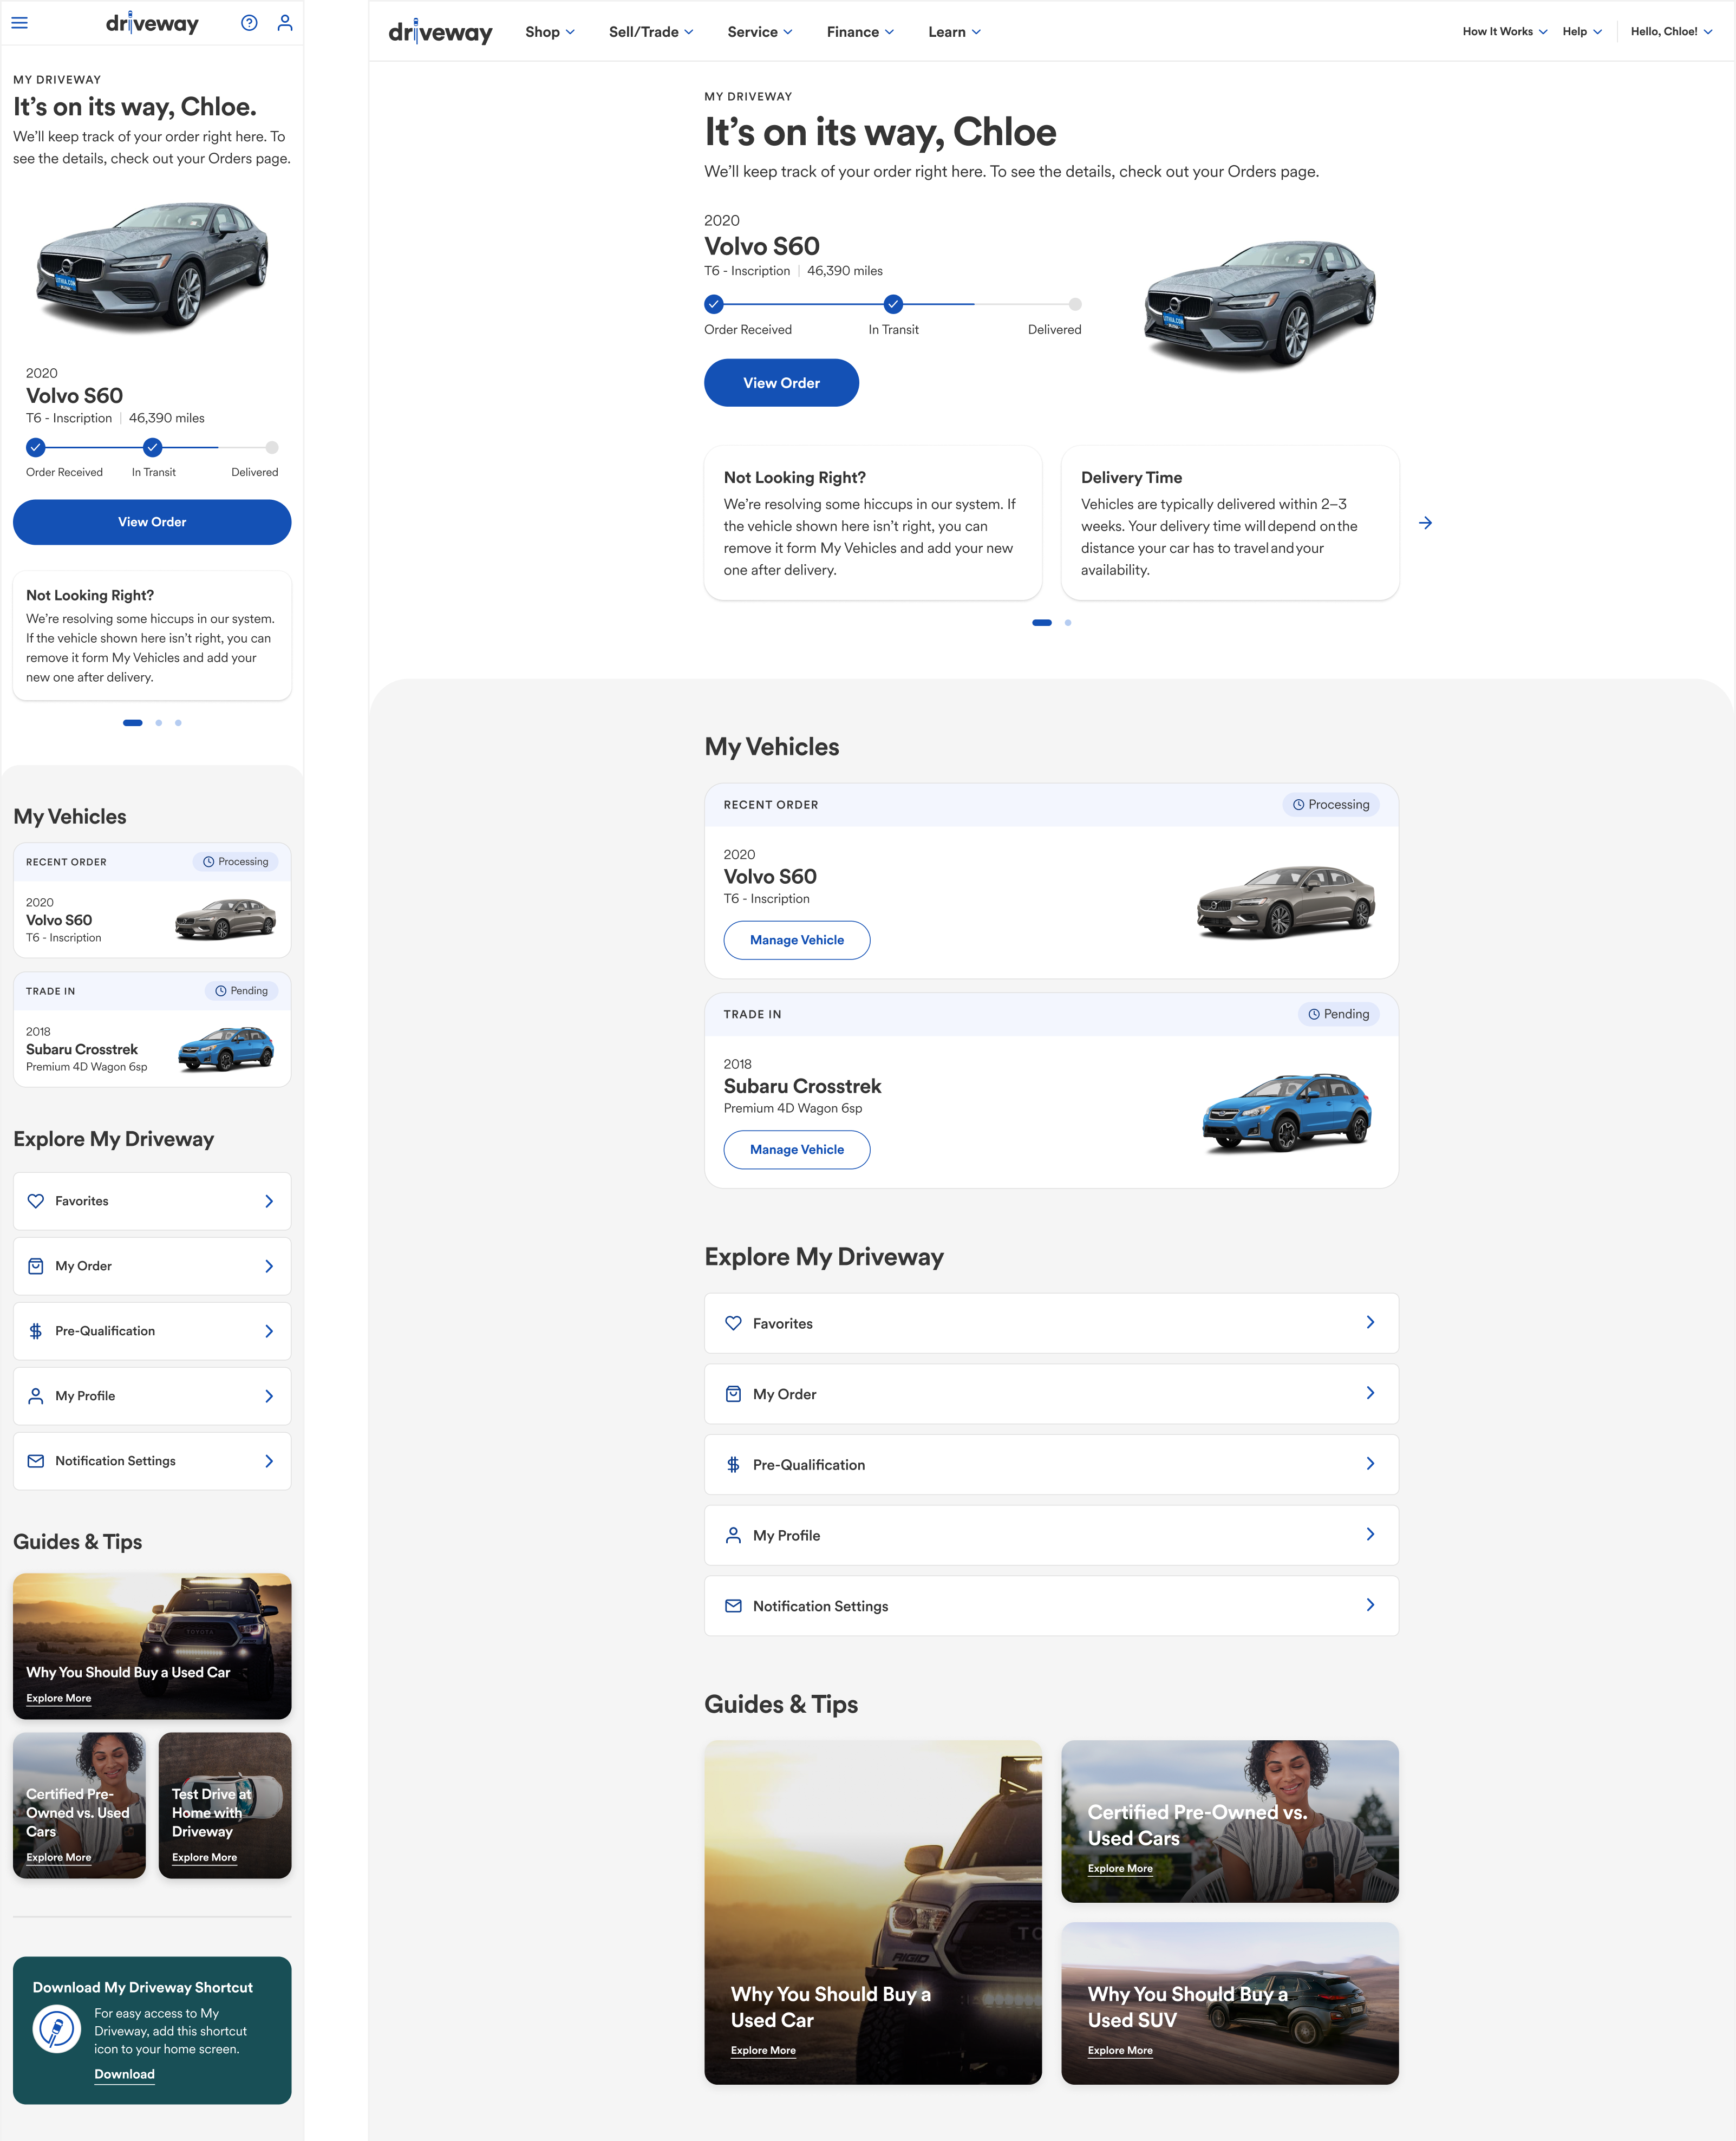Expand the Shop dropdown menu
This screenshot has width=1736, height=2141.
point(549,32)
